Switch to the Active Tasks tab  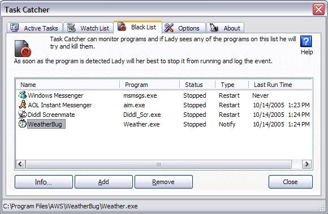(x=34, y=28)
